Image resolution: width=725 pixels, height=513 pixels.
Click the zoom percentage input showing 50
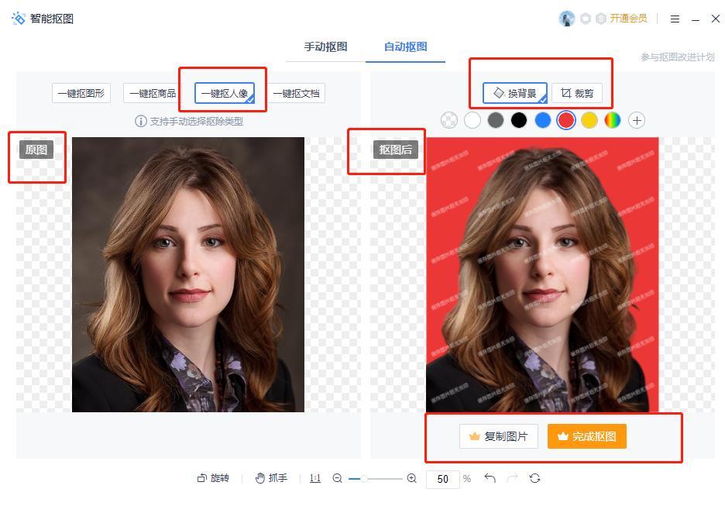coord(442,479)
